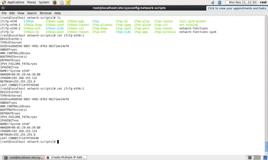Click the ifcfg-lo file name
The width and height of the screenshot is (268, 160).
click(x=7, y=32)
